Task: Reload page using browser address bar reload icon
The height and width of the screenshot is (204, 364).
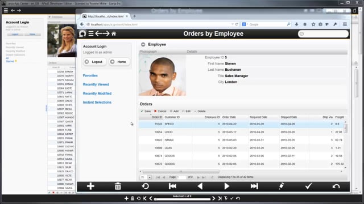Action: 237,24
